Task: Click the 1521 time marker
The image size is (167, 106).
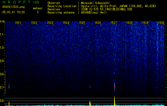Action: 18,23
